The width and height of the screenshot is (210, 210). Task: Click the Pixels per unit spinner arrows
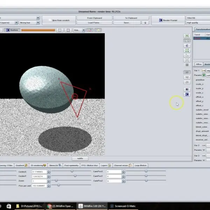point(49,185)
